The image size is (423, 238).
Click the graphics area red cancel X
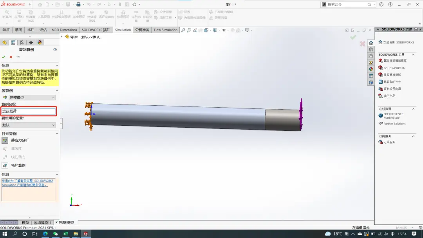pos(363,43)
